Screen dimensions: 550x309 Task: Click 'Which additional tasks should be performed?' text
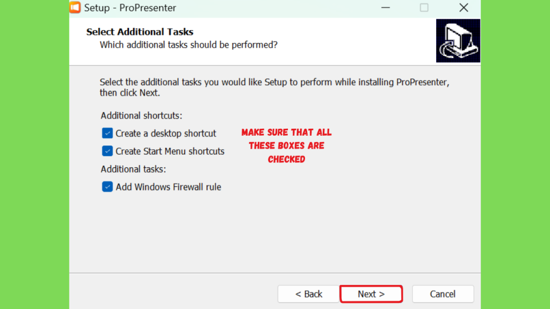189,45
